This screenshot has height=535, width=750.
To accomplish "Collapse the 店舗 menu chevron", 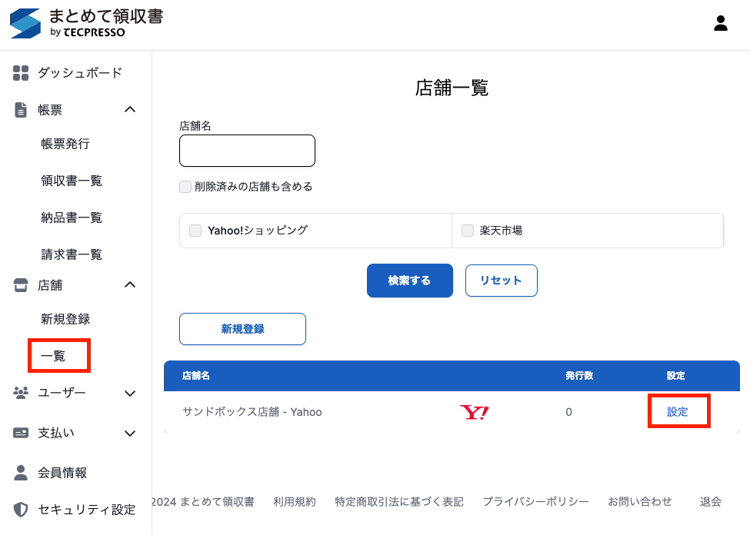I will click(x=130, y=285).
